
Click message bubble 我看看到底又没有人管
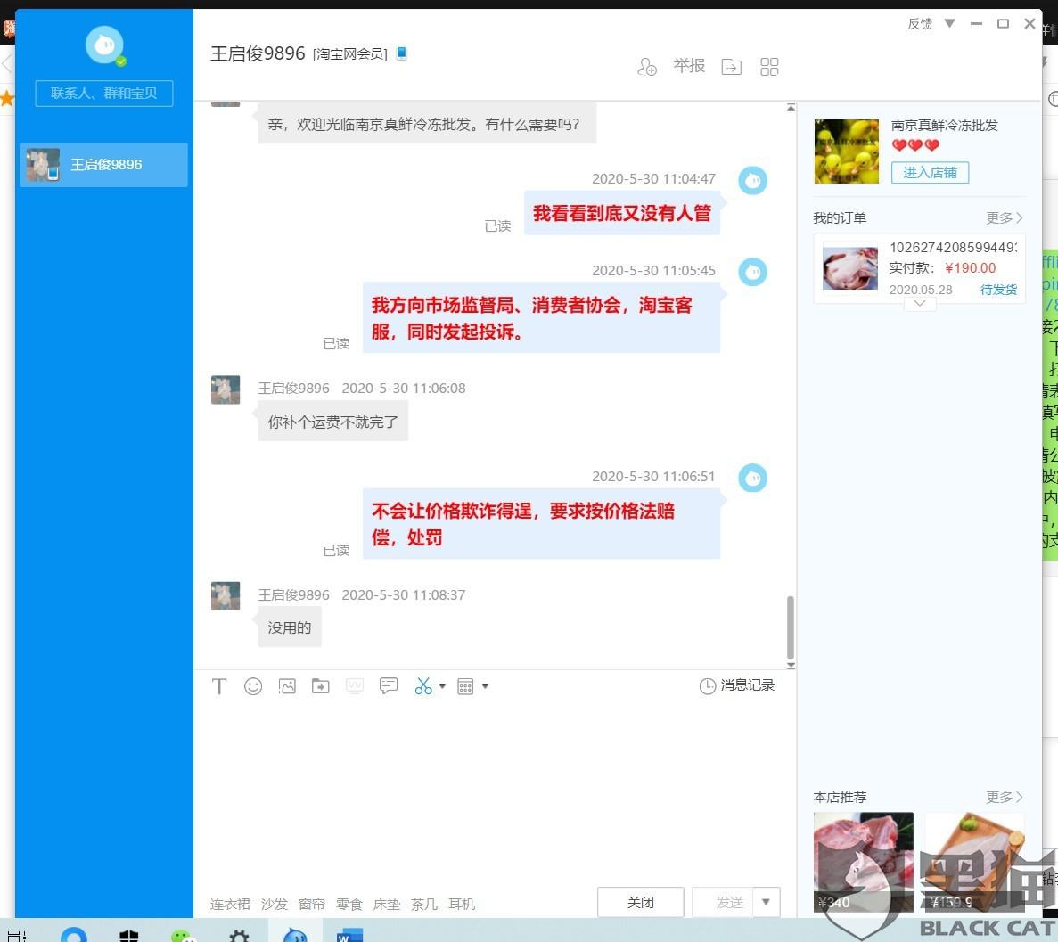coord(622,213)
